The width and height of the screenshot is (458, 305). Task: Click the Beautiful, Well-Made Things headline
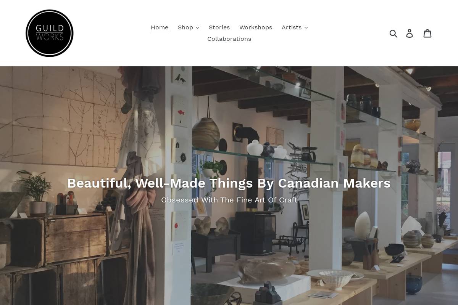[x=229, y=183]
